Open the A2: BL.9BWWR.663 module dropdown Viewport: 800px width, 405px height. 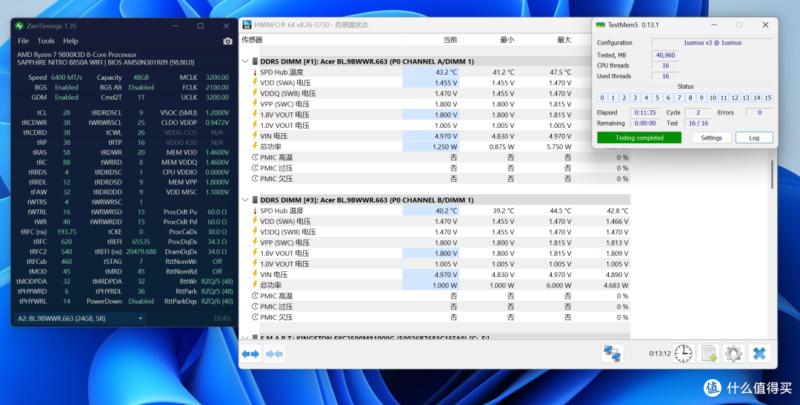click(x=80, y=319)
